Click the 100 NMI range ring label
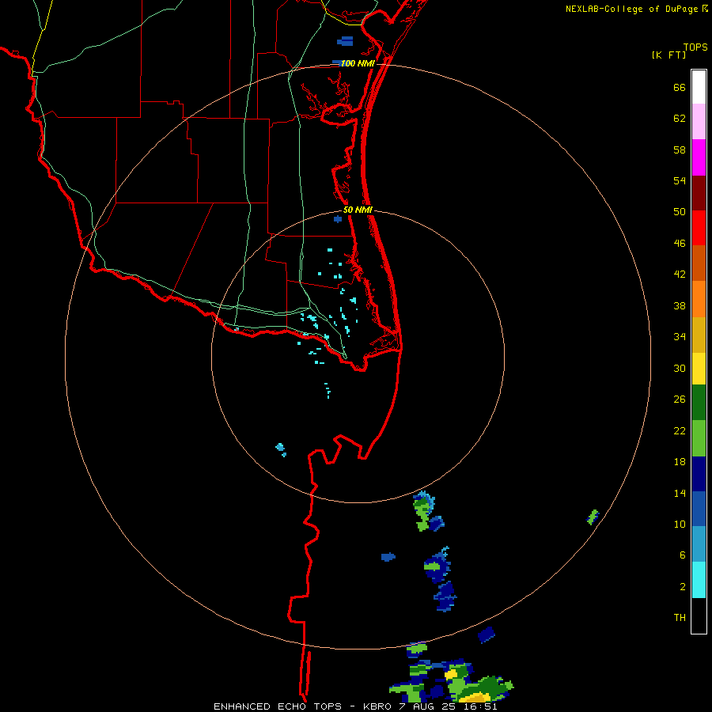Screen dimensions: 712x712 [358, 63]
